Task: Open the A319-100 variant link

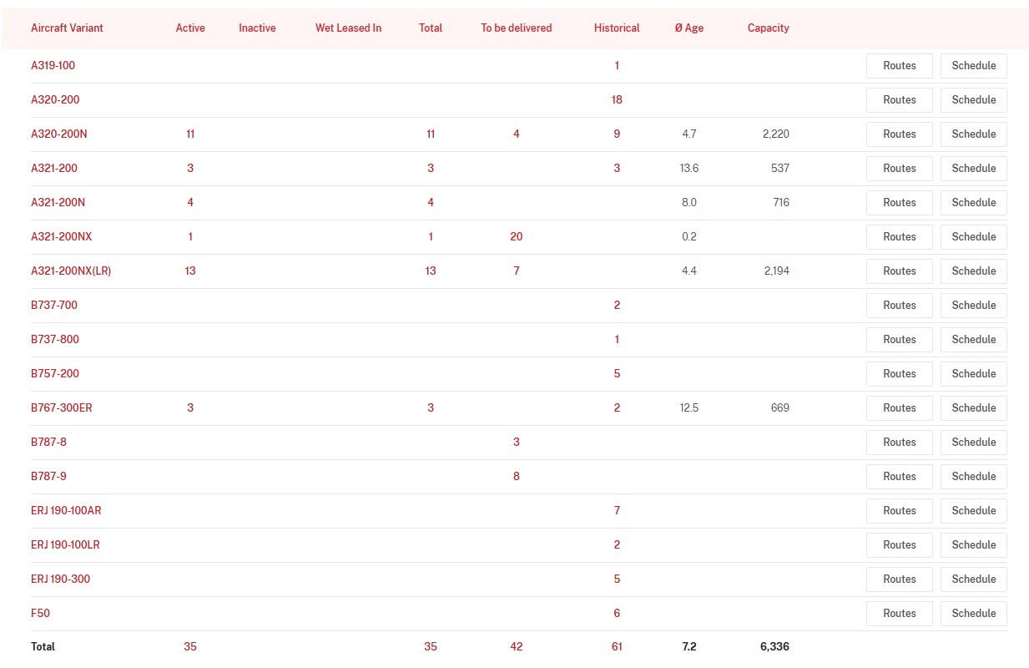Action: (53, 65)
